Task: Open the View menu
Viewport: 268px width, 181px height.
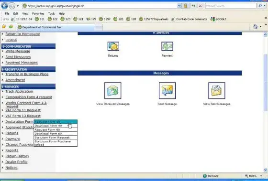Action: (x=25, y=14)
